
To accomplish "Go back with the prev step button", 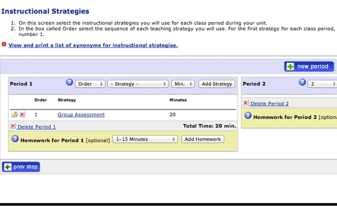I will pyautogui.click(x=21, y=167).
